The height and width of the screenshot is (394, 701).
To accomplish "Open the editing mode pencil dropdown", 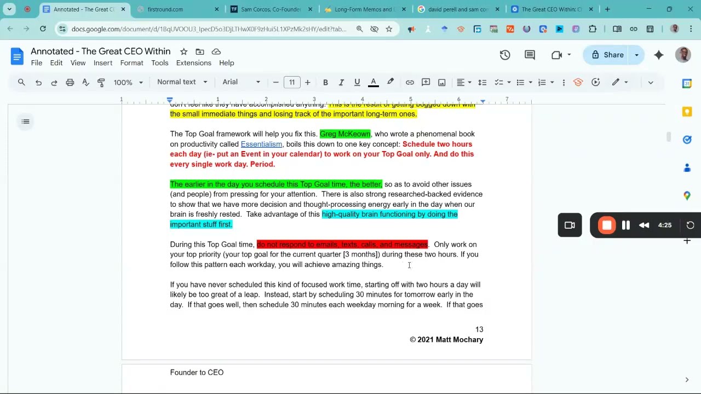I will [620, 82].
